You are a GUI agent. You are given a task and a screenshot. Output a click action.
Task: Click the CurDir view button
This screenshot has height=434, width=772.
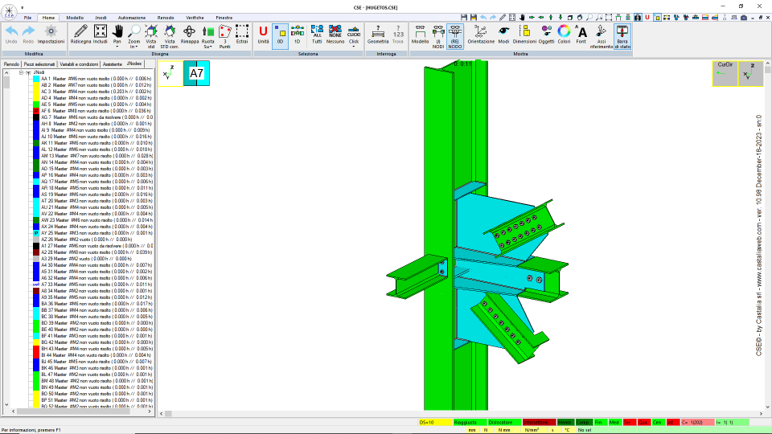click(725, 73)
